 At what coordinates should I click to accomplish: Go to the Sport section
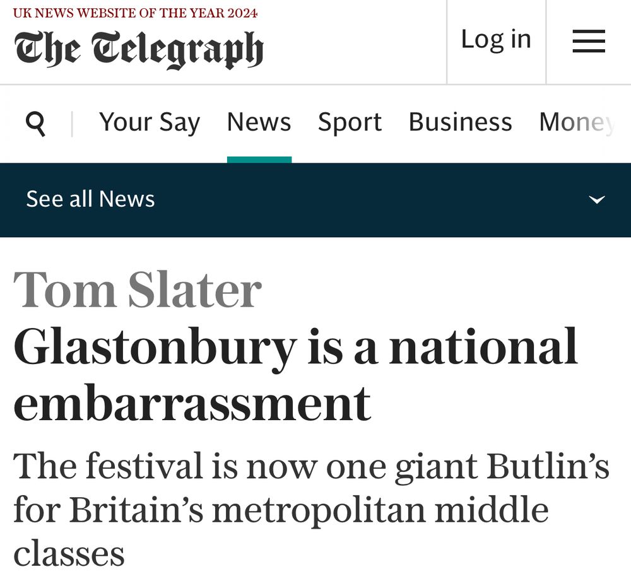pyautogui.click(x=350, y=122)
